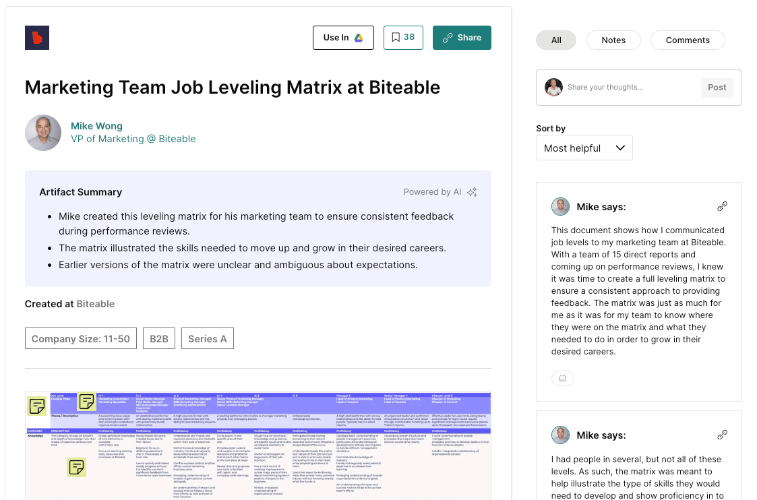Screen dimensions: 757x500
Task: Click Mike's avatar on the first note
Action: coord(561,207)
